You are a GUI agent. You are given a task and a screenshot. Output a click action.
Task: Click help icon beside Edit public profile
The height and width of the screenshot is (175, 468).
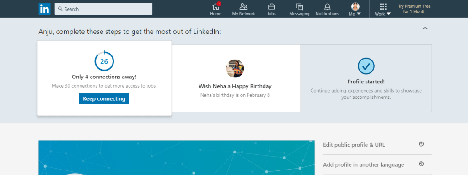(x=421, y=144)
